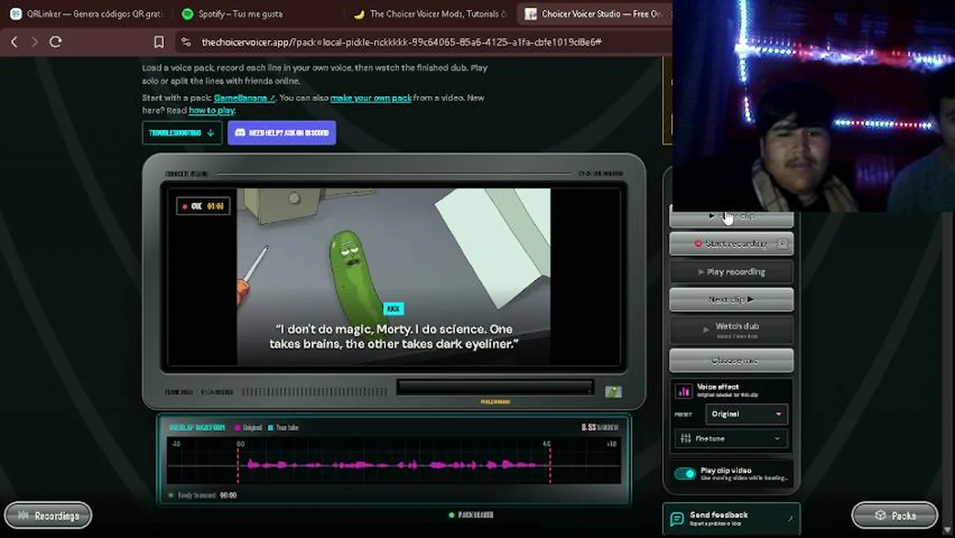Click the Fine tune sliders icon
The image size is (955, 538).
pos(685,439)
